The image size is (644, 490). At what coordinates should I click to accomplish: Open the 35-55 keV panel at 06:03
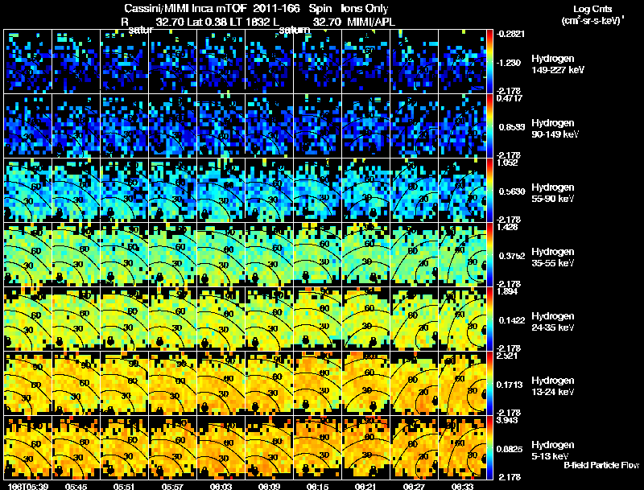pos(221,254)
